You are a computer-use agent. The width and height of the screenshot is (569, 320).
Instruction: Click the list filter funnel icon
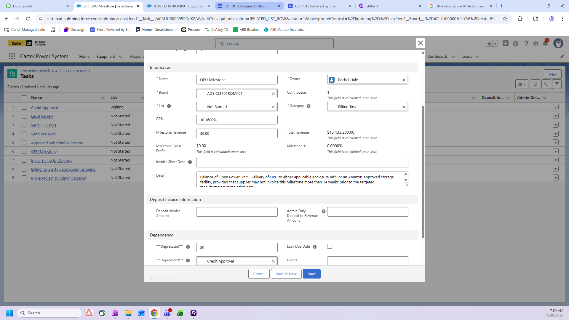[x=557, y=84]
